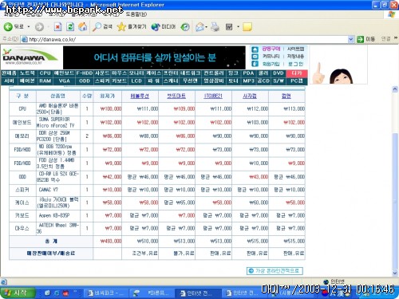Show browsing History clock icon
Viewport: 399px width, 299px height.
pyautogui.click(x=185, y=27)
